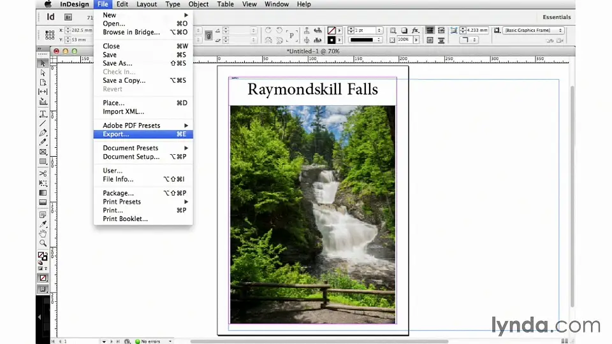Select the Gap tool
The width and height of the screenshot is (612, 344).
coord(43,92)
